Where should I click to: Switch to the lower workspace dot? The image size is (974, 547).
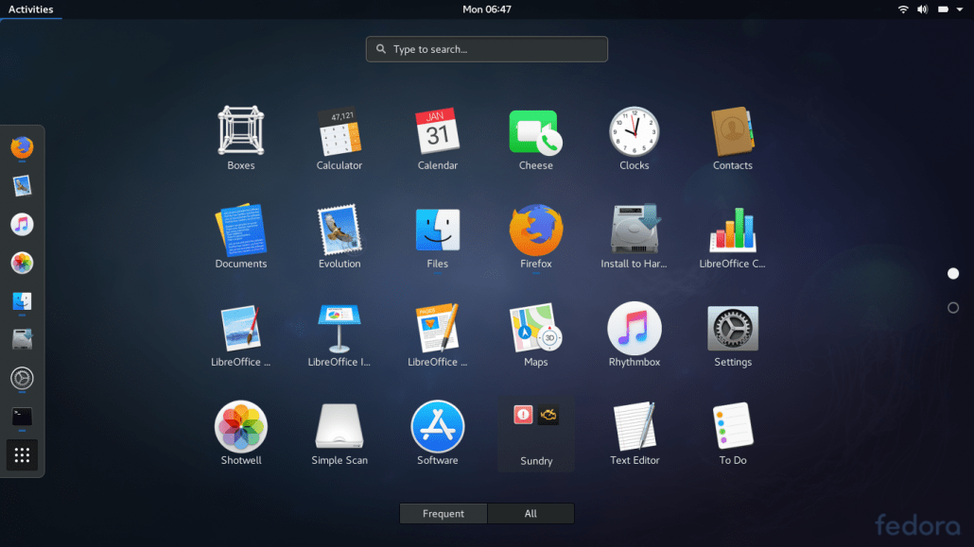click(953, 306)
